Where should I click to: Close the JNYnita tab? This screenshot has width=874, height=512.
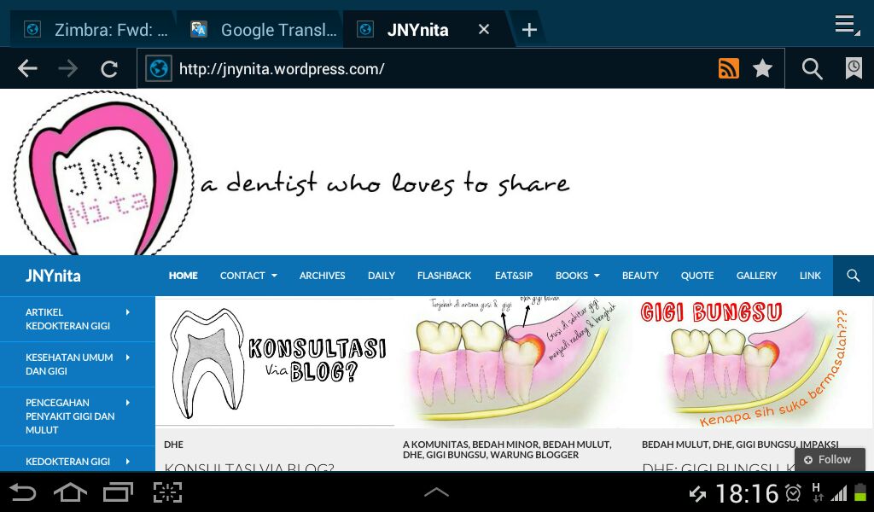tap(484, 30)
